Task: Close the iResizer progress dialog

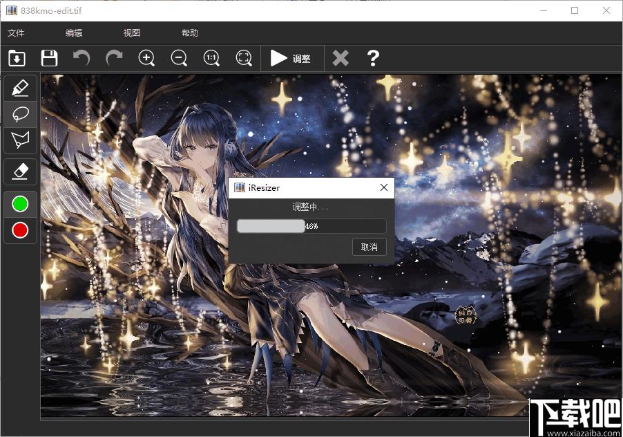Action: coord(384,187)
